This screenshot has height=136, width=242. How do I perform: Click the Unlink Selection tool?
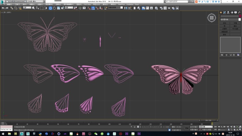point(16,8)
